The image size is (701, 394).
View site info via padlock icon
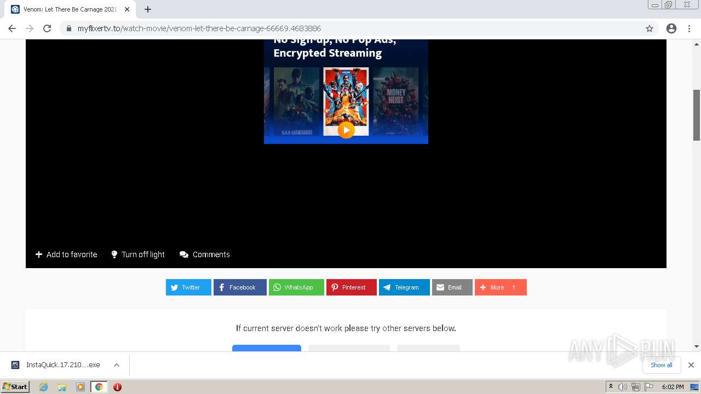click(68, 28)
